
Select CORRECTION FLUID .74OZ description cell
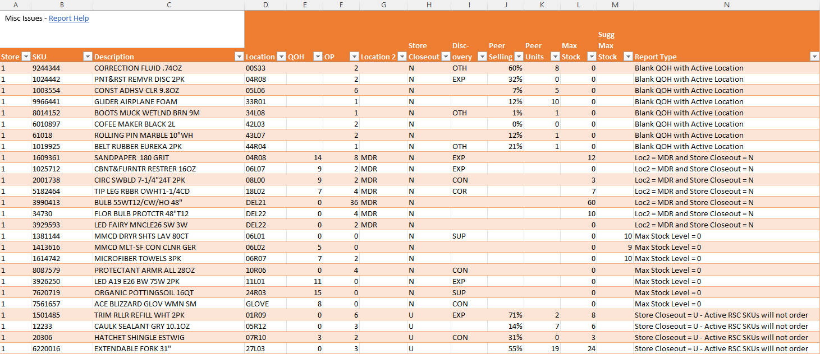tap(168, 68)
